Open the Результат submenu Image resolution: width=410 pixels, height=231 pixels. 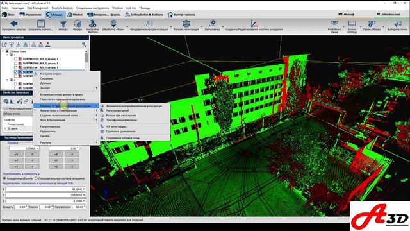[67, 142]
